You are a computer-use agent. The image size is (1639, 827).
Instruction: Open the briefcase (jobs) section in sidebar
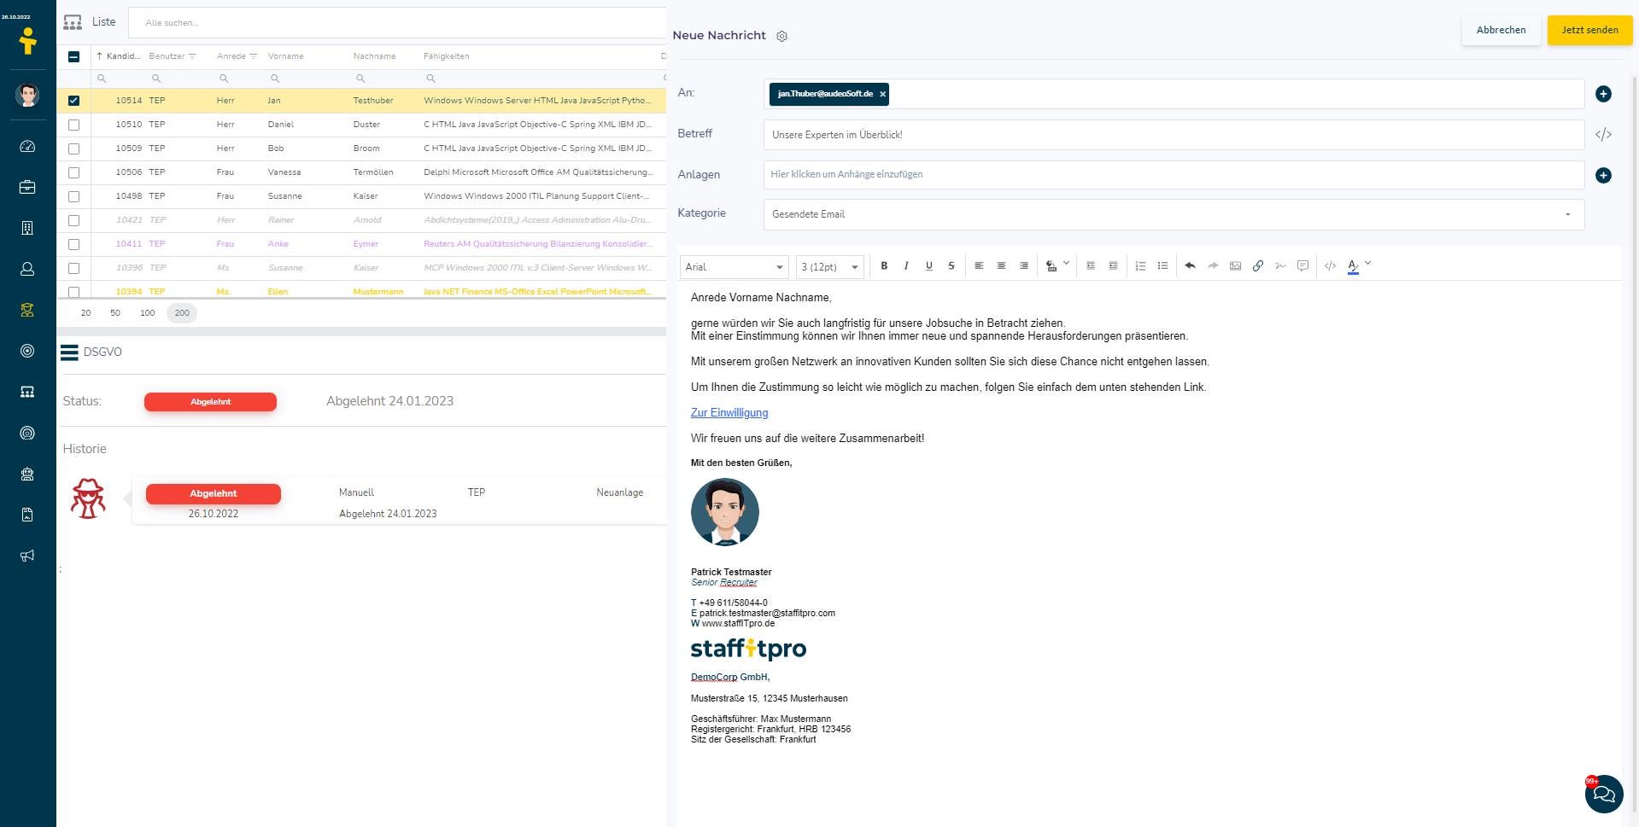pyautogui.click(x=27, y=187)
